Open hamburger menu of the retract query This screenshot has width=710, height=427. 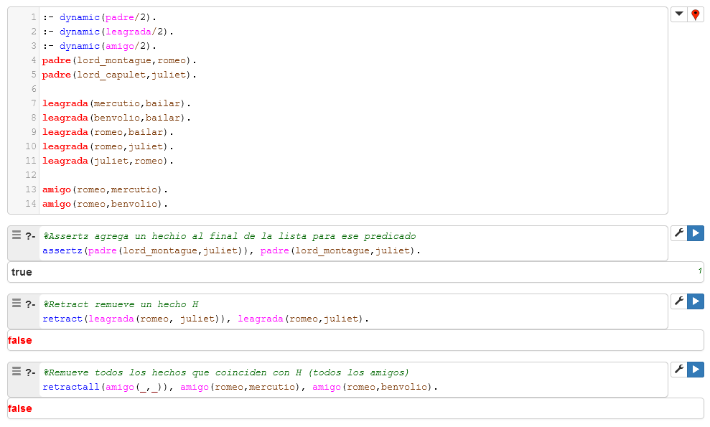17,304
